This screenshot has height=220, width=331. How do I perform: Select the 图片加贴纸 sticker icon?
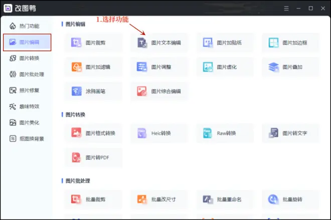(x=208, y=43)
